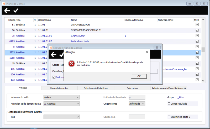Toggle Ativa checkbox for account code 5265 row
This screenshot has height=129, width=210.
pos(197,52)
